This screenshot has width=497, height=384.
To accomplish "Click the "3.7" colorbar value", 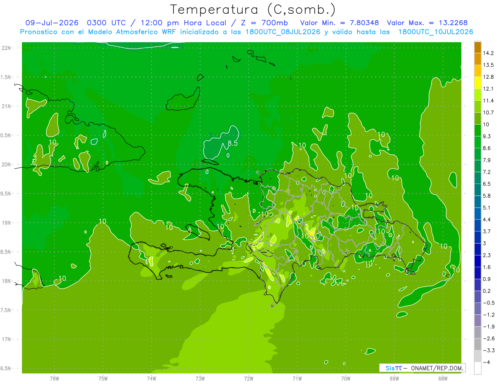I will pyautogui.click(x=487, y=231).
